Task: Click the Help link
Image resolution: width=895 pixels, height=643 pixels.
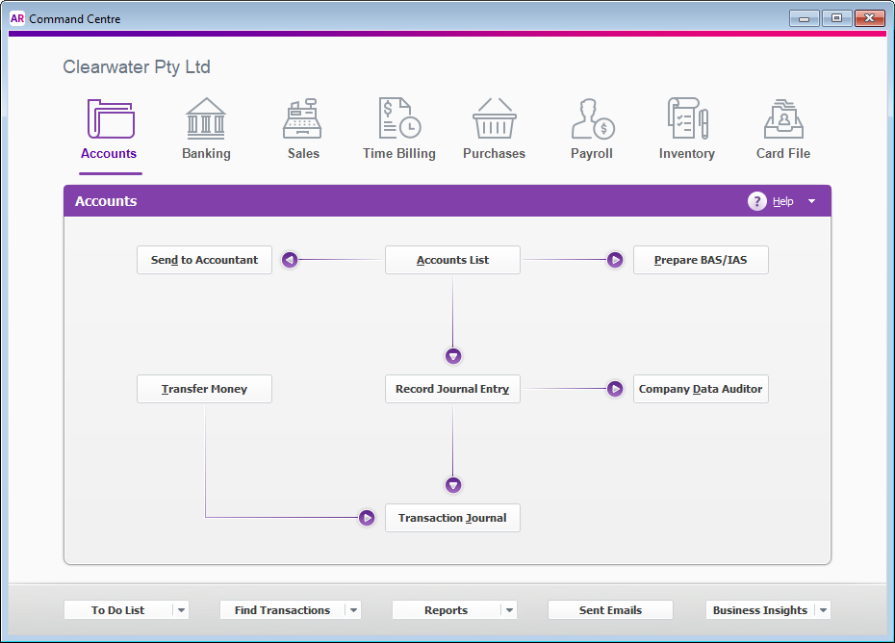Action: click(782, 201)
